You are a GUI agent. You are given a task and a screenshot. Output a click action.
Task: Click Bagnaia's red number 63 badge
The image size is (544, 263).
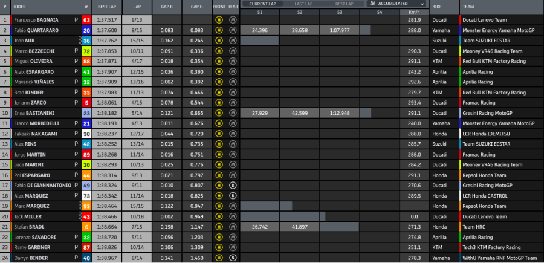coord(86,19)
